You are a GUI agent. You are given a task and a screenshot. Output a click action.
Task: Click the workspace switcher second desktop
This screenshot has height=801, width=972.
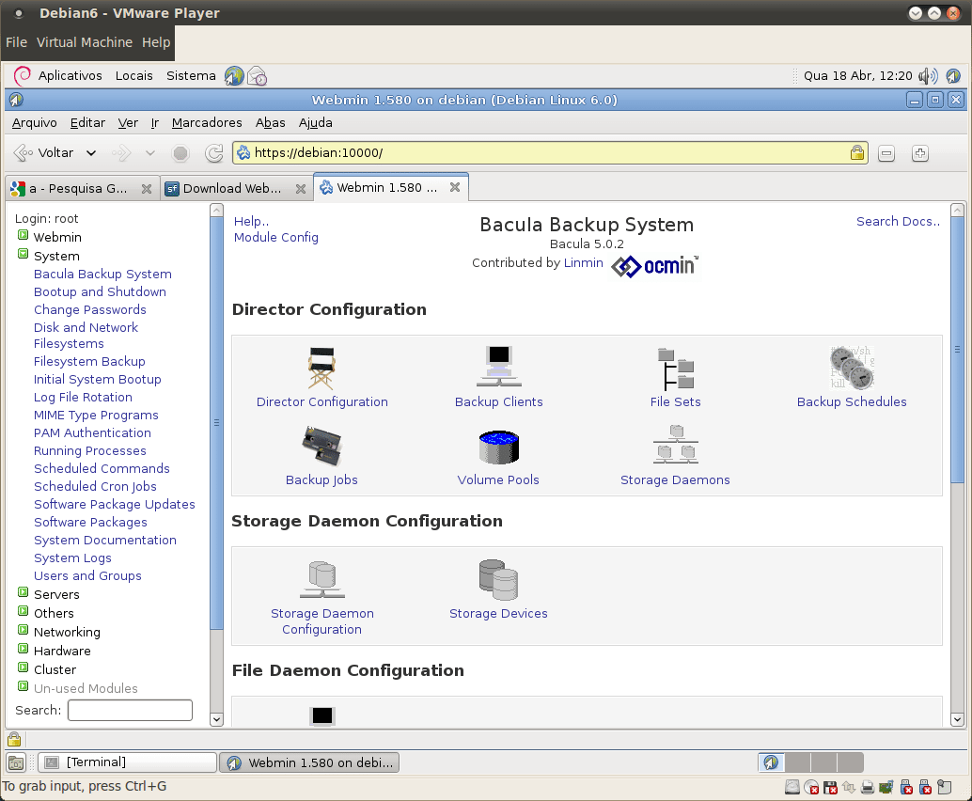[798, 762]
